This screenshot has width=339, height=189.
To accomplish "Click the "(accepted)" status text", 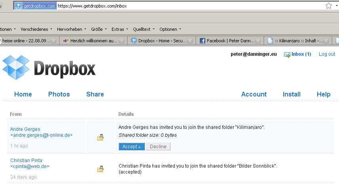I will 130,172.
